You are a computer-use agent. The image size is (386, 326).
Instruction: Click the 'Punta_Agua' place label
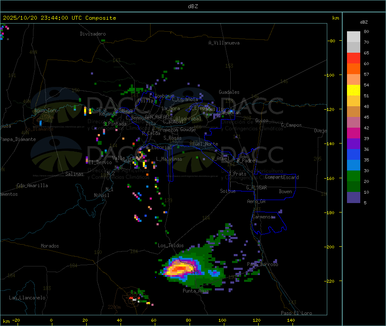pyautogui.click(x=196, y=291)
